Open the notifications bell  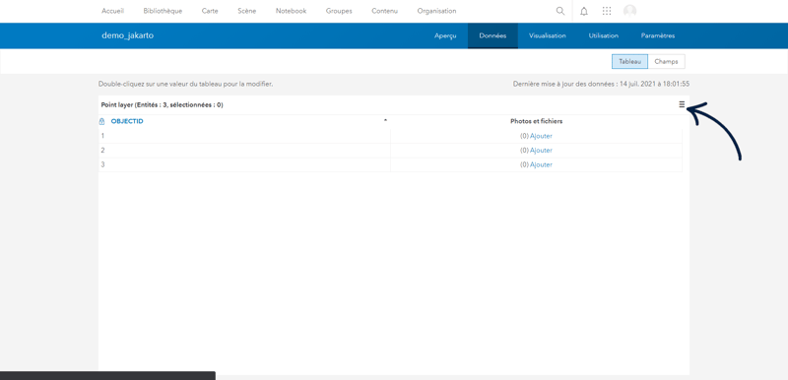584,11
